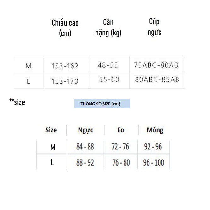Select the "Mông" column header
Screen dimensions: 210x210
coord(155,130)
